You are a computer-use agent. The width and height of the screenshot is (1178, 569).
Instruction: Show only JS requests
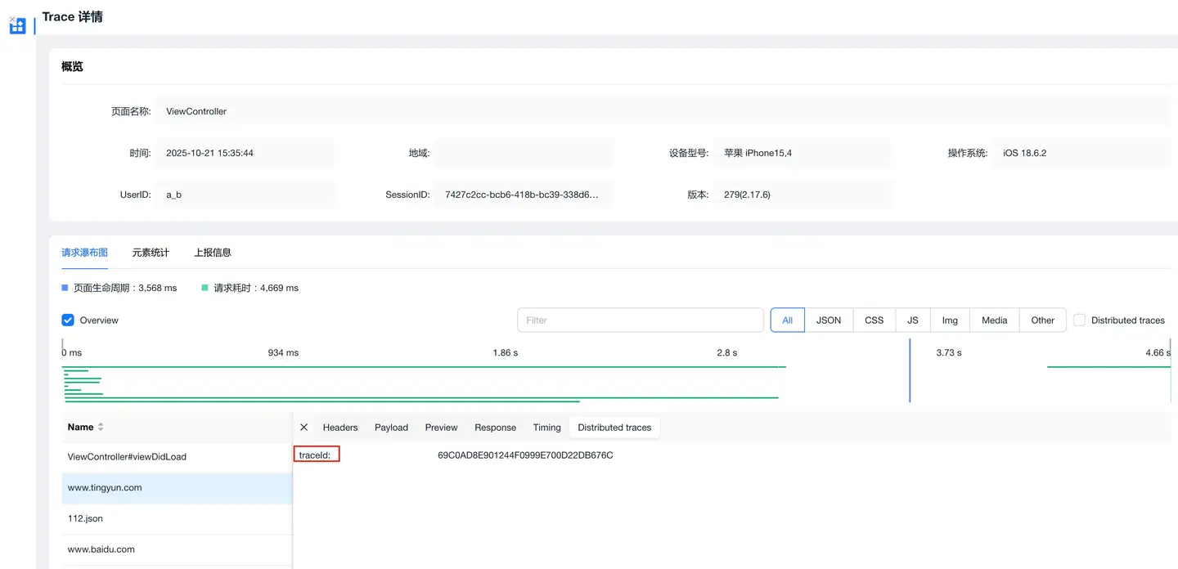[x=913, y=320]
